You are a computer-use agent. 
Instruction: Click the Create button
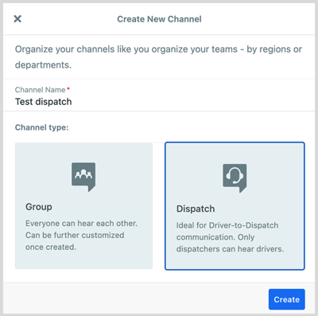click(287, 299)
